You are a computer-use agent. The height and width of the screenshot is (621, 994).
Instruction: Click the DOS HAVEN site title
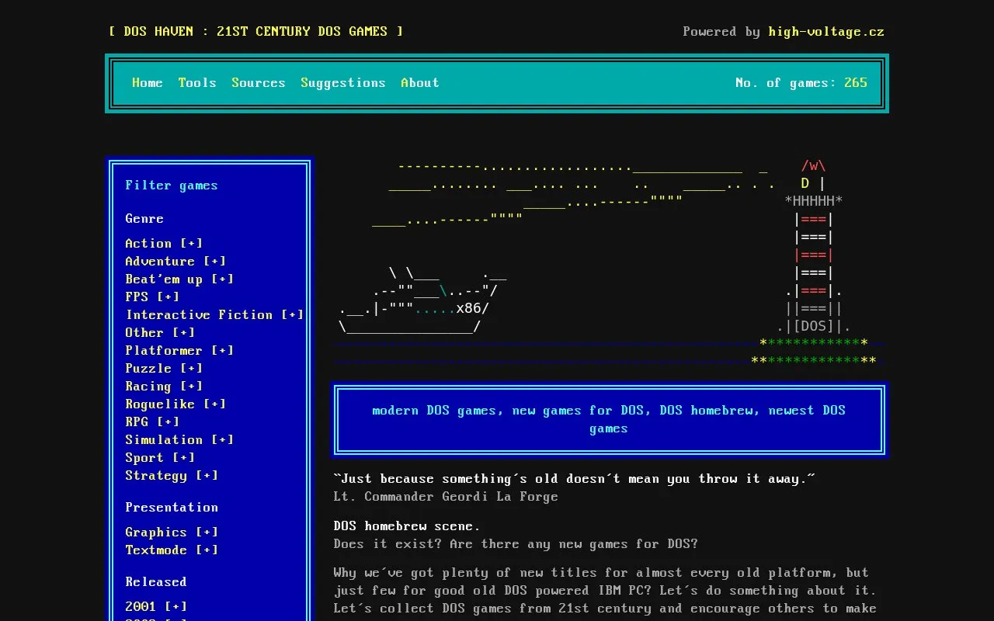pyautogui.click(x=256, y=32)
